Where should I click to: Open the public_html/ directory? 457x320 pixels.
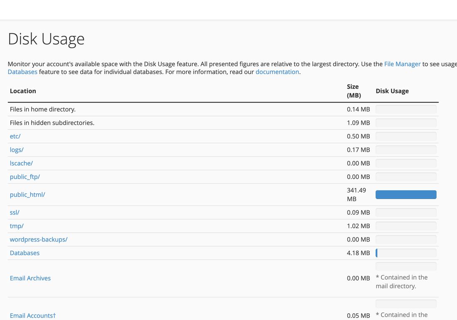[27, 194]
